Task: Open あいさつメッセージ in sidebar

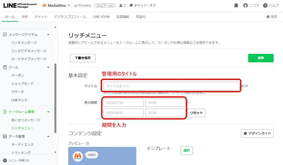Action: pos(25,120)
